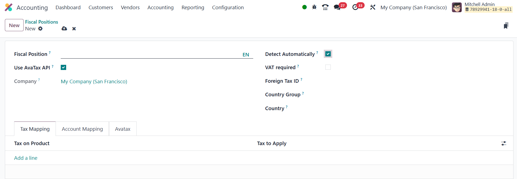Switch to the Account Mapping tab
This screenshot has width=517, height=179.
[x=82, y=129]
